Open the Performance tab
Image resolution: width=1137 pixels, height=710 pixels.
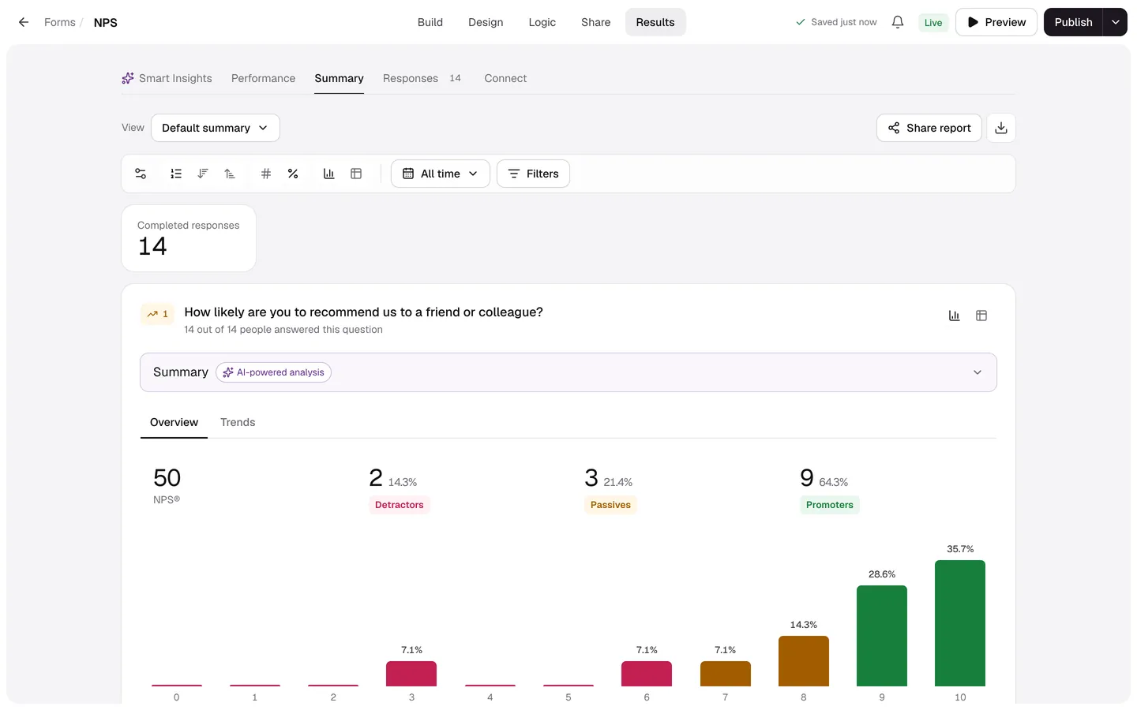(x=264, y=78)
